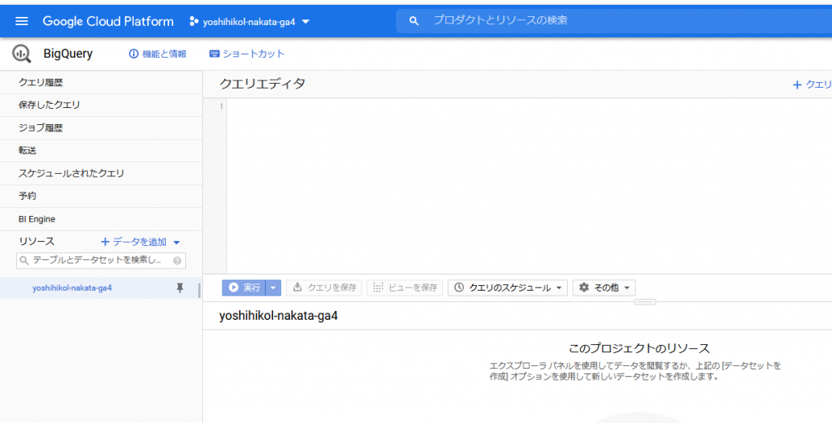Open the hamburger navigation menu
This screenshot has height=423, width=832.
[21, 21]
